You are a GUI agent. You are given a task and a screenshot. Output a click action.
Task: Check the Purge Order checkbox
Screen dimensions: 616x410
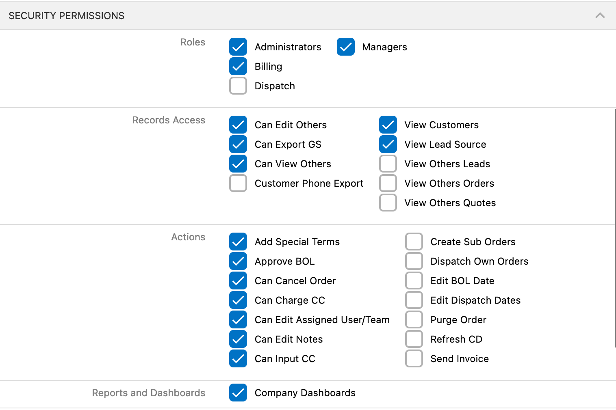point(414,319)
